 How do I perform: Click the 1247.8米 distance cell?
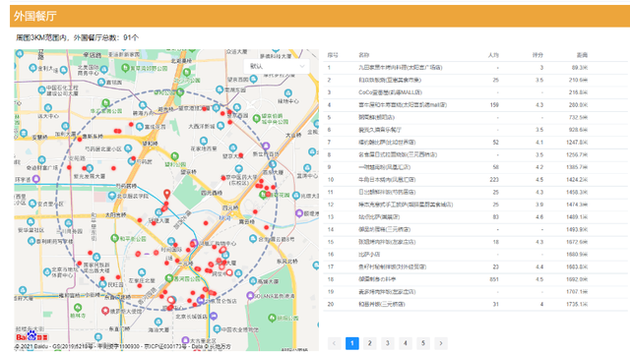click(x=577, y=142)
